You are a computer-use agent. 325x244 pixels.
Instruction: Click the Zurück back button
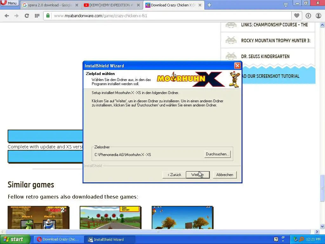point(174,175)
